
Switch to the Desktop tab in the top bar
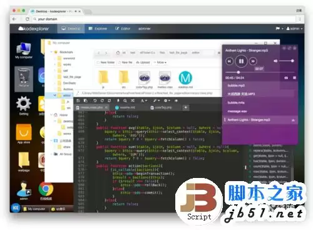point(71,29)
